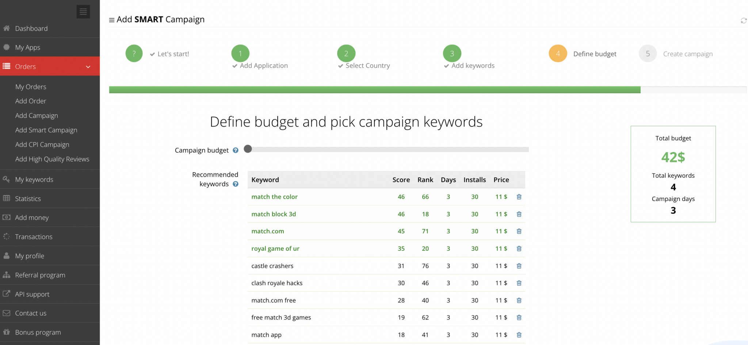
Task: Click the Campaign budget help icon
Action: (236, 150)
